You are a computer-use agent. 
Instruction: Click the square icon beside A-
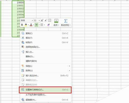point(50,20)
